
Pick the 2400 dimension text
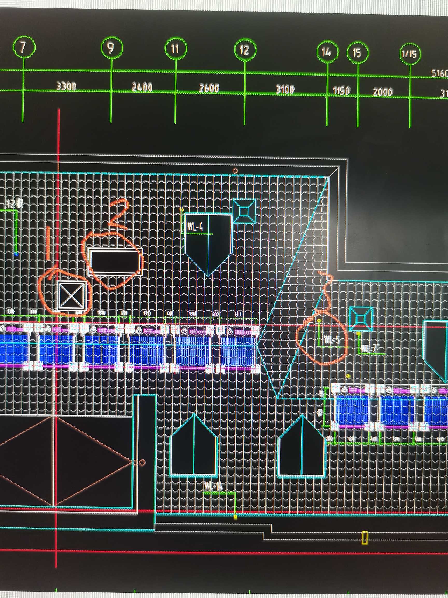[142, 87]
